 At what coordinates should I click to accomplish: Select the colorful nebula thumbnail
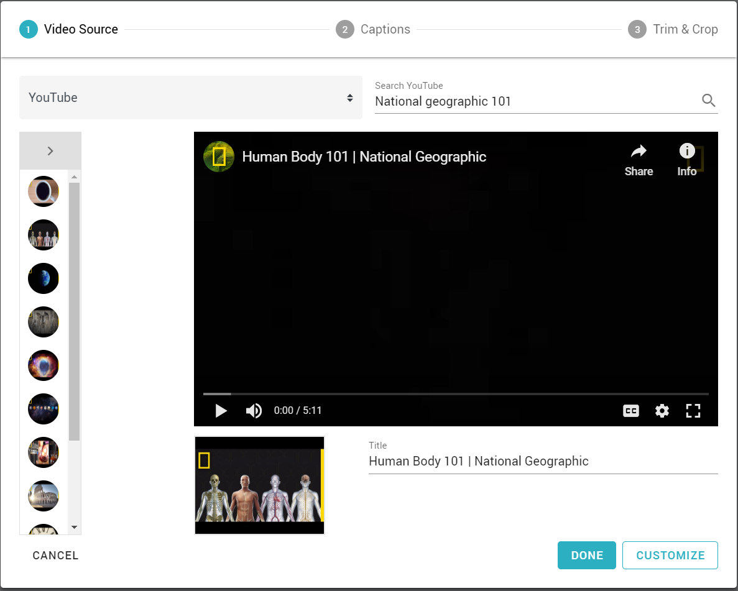tap(44, 365)
